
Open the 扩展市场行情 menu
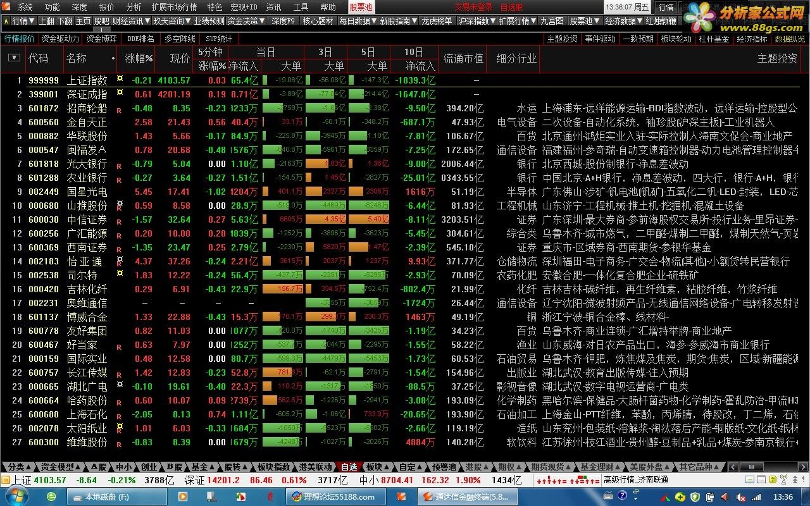pos(174,7)
